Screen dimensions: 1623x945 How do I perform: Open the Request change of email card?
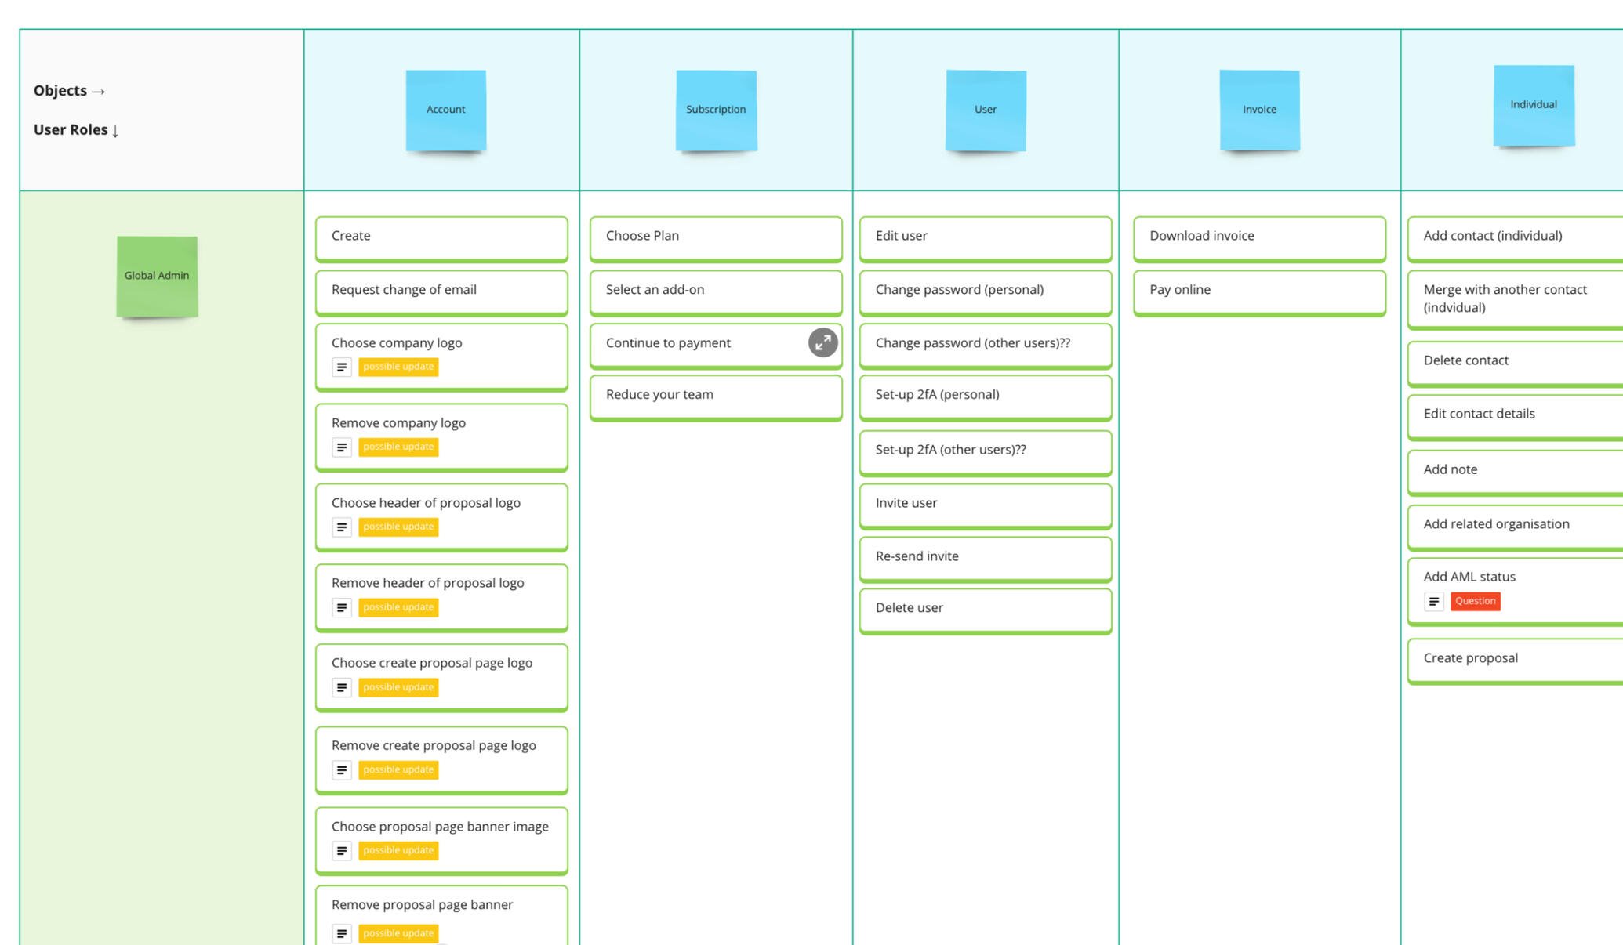tap(441, 291)
